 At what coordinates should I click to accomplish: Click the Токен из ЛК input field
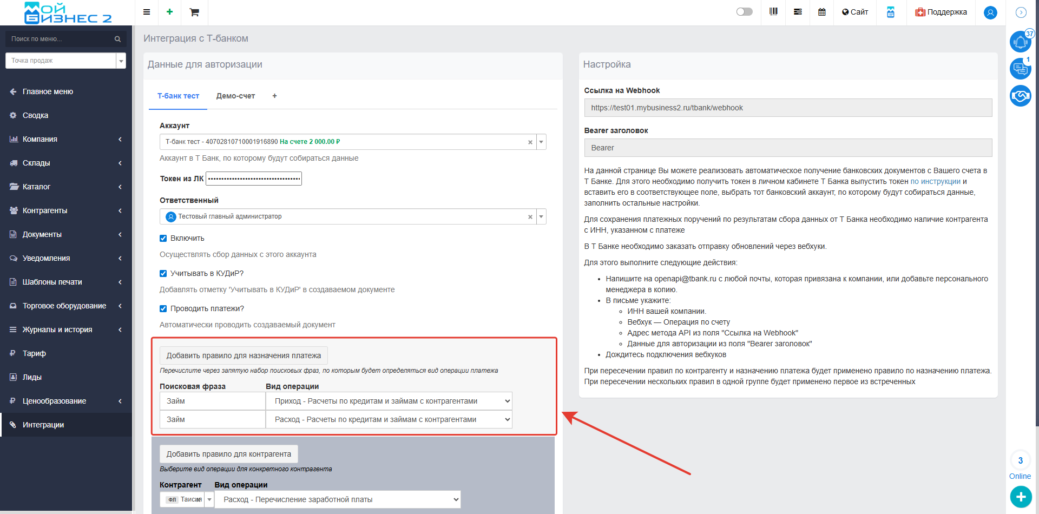254,179
